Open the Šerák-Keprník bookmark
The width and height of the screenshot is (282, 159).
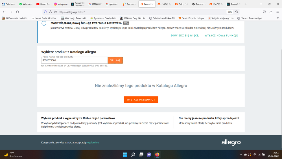click(192, 18)
